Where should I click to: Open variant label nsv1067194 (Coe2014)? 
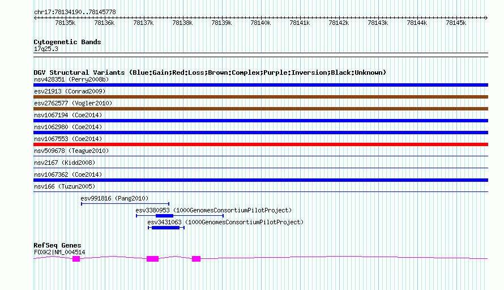pyautogui.click(x=68, y=115)
